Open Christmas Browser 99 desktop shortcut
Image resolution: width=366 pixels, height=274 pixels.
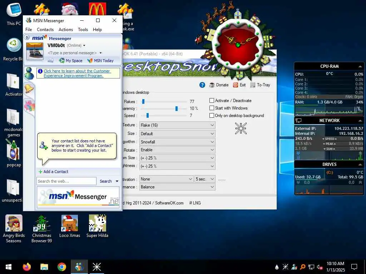click(x=41, y=229)
